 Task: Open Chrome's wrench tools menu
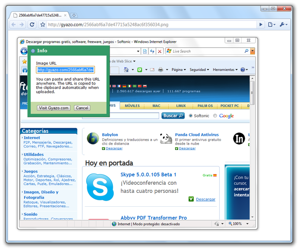(283, 25)
